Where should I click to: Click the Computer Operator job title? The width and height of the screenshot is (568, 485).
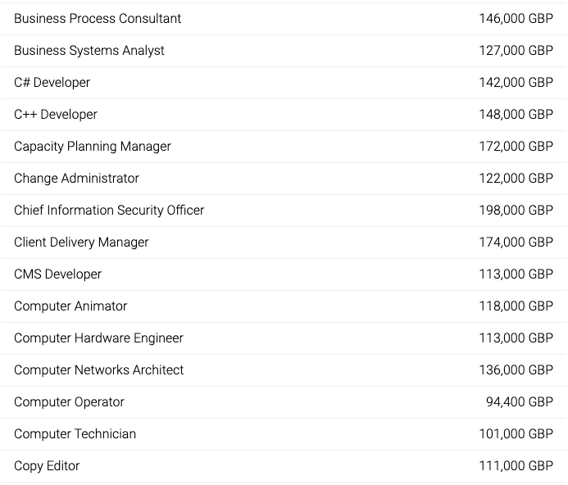[x=69, y=402]
